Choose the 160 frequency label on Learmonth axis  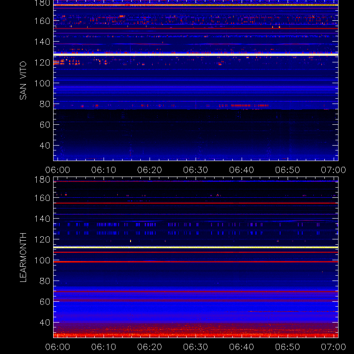[x=42, y=198]
